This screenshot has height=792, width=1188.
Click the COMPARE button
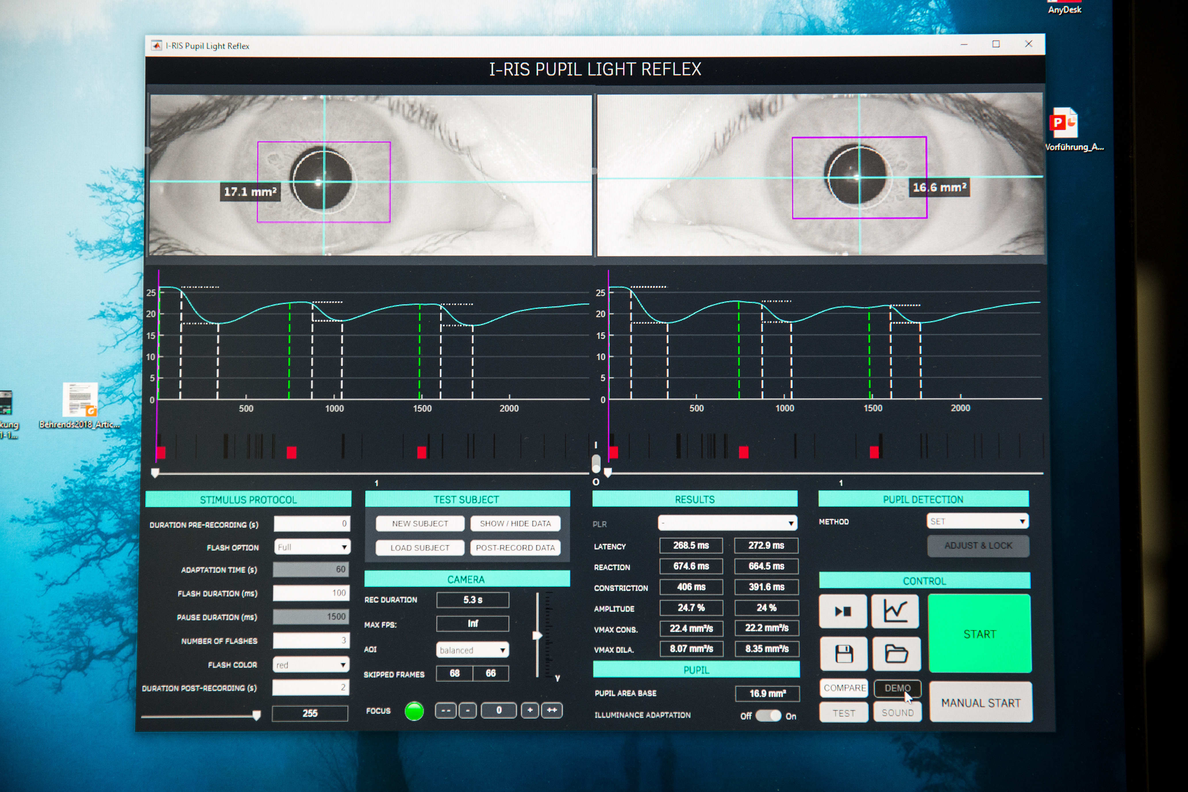coord(844,688)
